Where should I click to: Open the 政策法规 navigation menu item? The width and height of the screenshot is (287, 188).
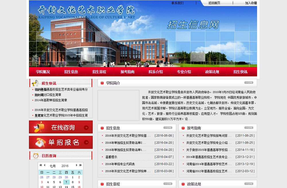212,72
